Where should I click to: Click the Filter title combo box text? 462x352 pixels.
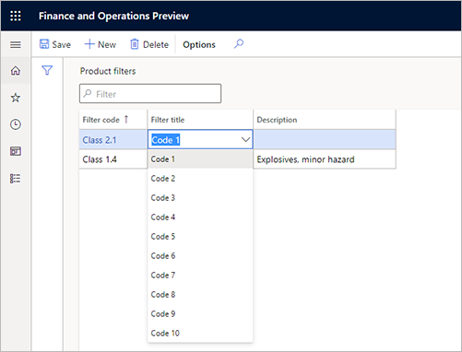[x=166, y=140]
